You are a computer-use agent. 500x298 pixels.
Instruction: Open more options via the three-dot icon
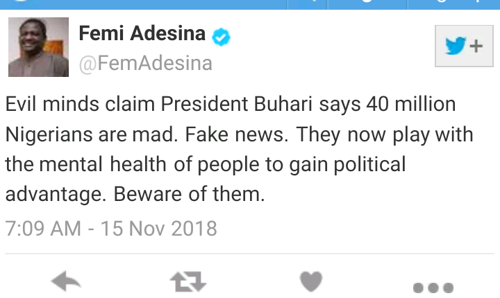pos(433,286)
